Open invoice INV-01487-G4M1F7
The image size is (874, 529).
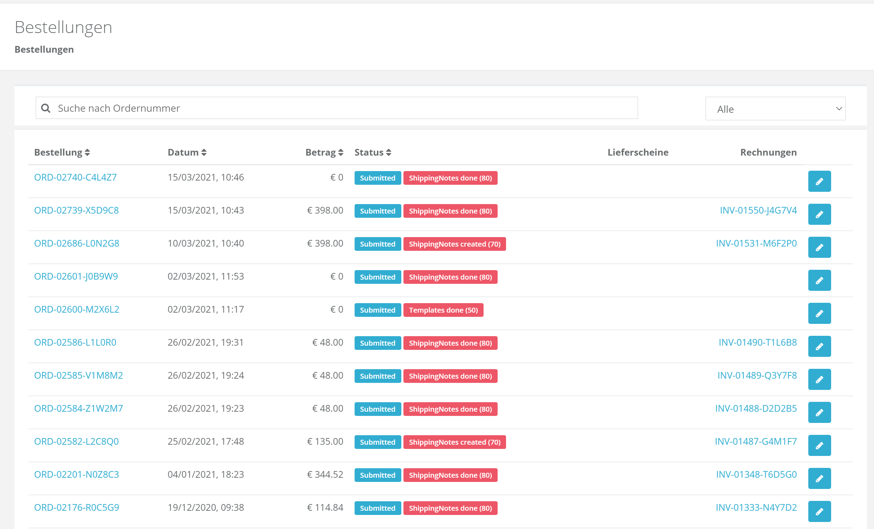pyautogui.click(x=756, y=441)
